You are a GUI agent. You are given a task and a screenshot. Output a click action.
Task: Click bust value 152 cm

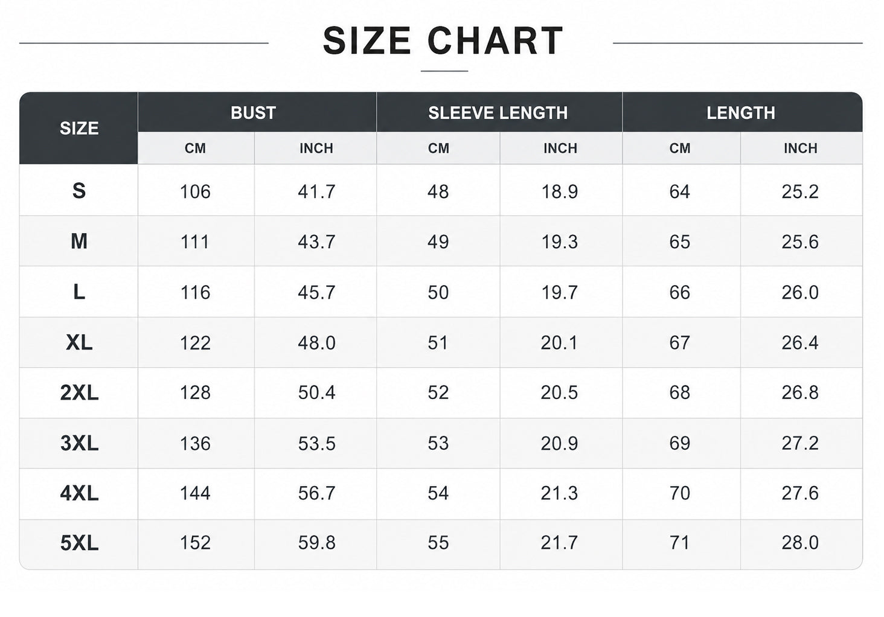[x=195, y=543]
